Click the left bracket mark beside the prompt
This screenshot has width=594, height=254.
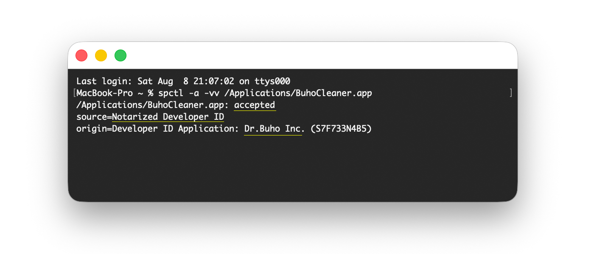[74, 93]
